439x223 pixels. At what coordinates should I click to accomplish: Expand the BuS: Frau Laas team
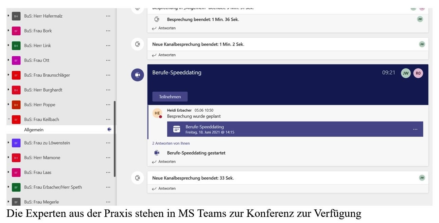[8, 172]
